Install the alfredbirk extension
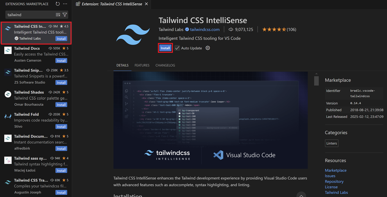The height and width of the screenshot is (197, 387). coord(61,149)
